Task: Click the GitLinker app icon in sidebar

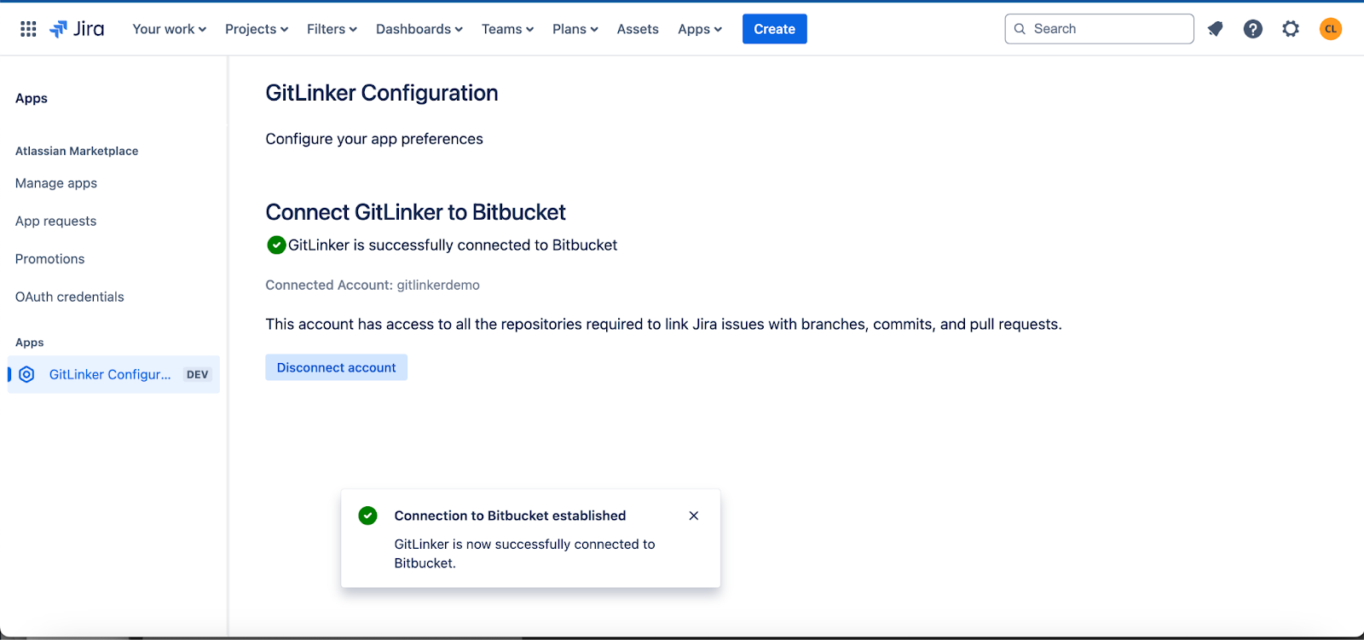Action: click(27, 375)
